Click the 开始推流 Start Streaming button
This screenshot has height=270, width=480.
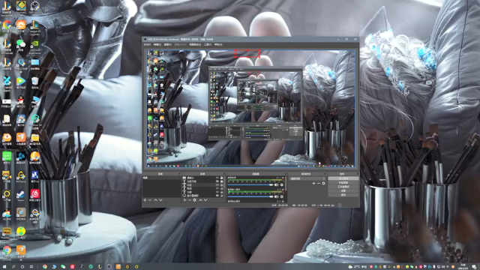[343, 178]
